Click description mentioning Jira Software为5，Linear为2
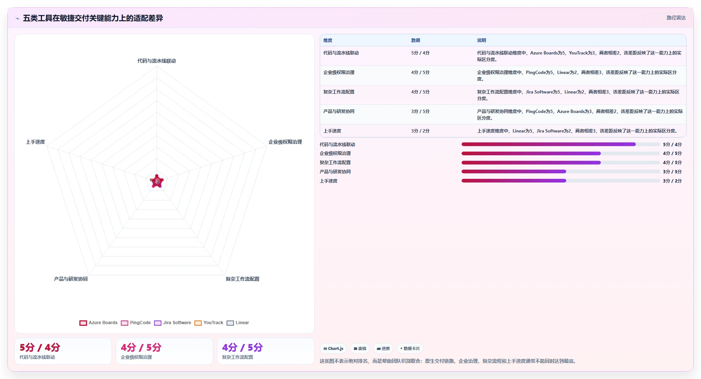 [578, 95]
